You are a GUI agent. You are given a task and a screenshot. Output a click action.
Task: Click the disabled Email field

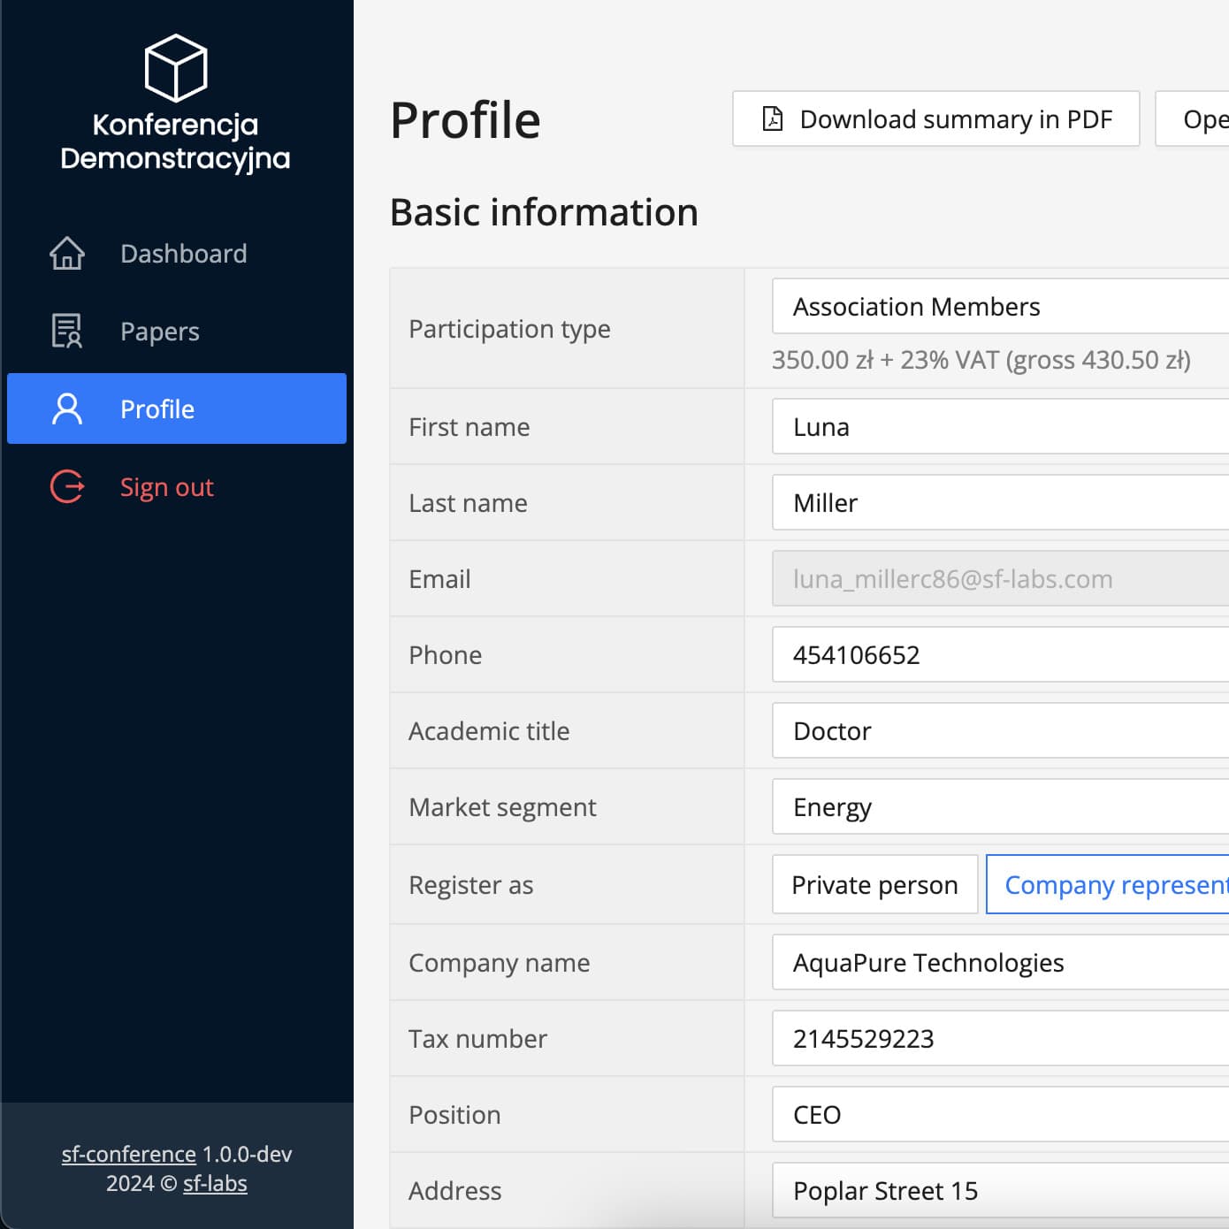1001,579
